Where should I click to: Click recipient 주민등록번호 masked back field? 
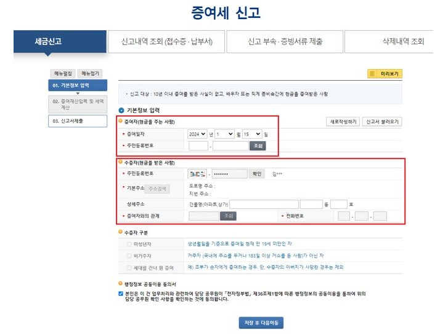[x=229, y=174]
